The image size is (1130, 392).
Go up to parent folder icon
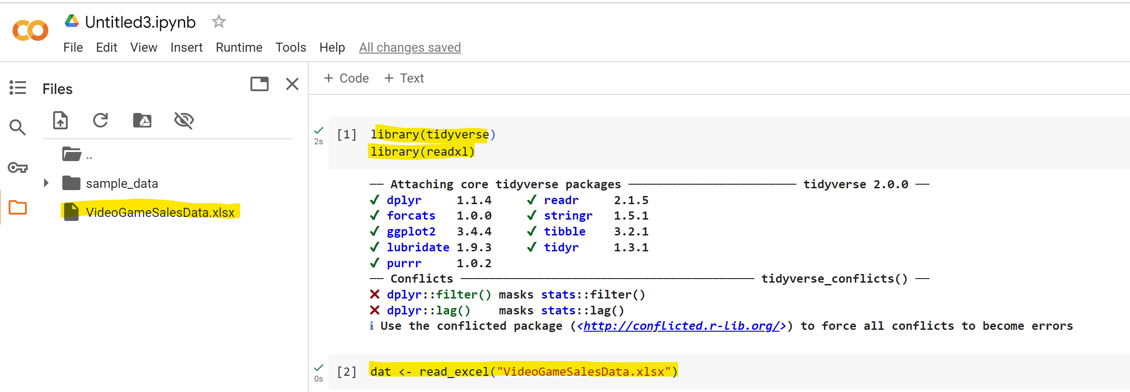pyautogui.click(x=71, y=154)
